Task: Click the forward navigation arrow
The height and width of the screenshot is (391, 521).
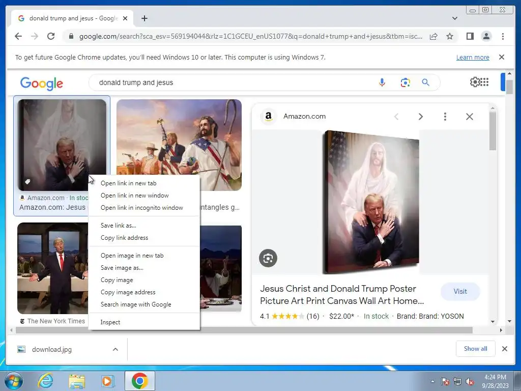Action: 35,36
